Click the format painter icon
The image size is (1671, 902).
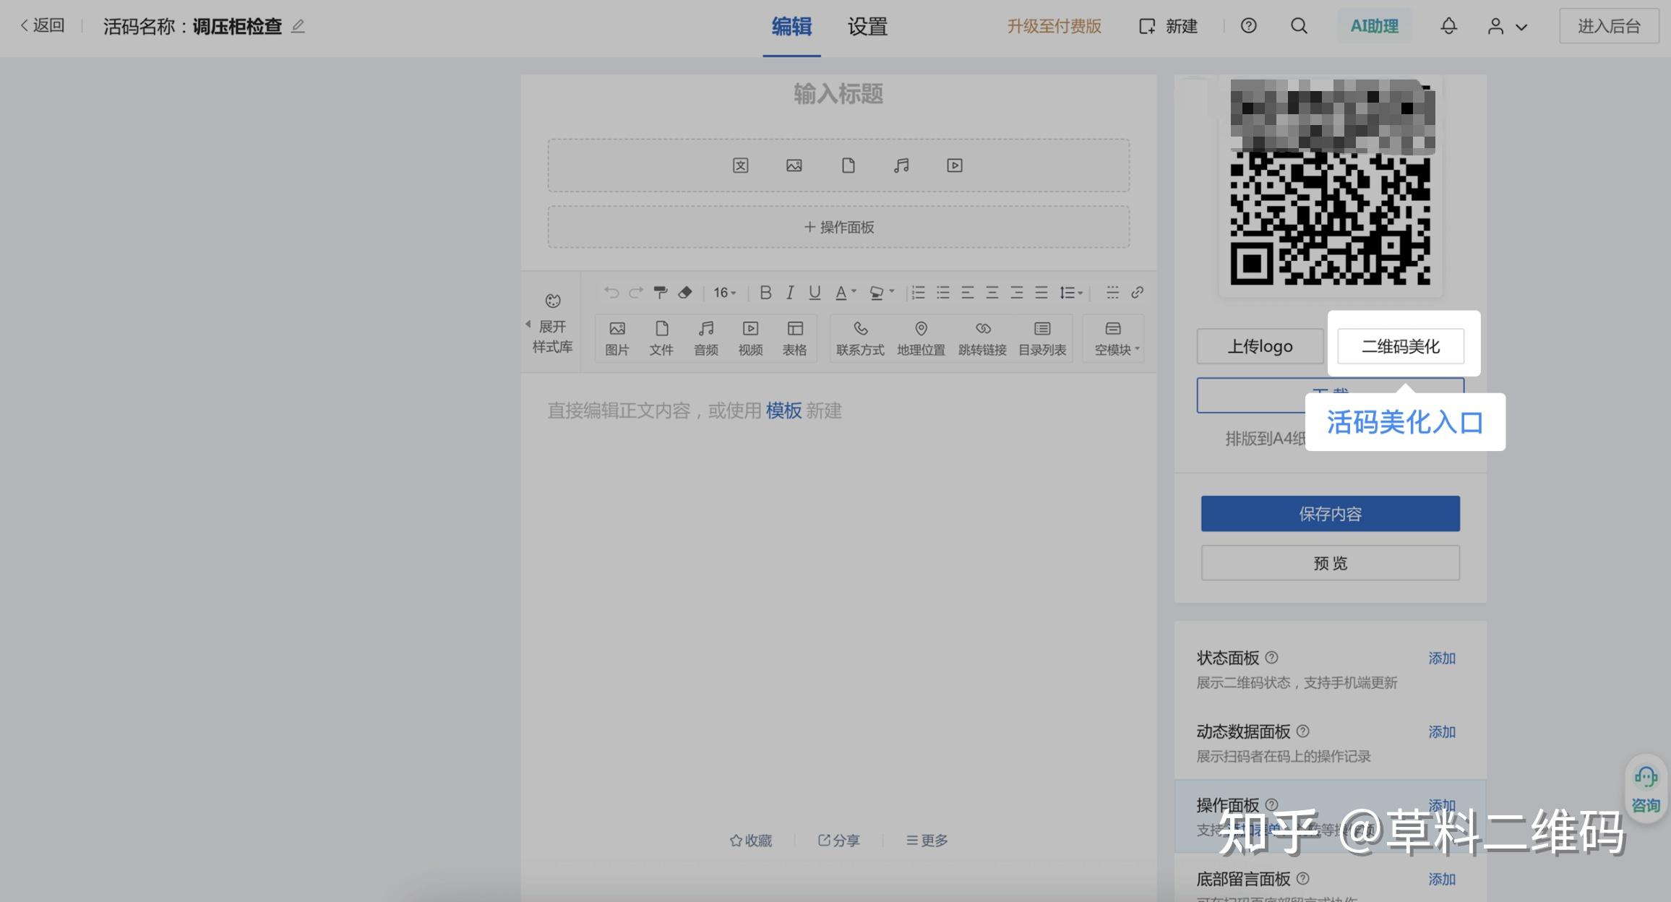click(x=660, y=292)
